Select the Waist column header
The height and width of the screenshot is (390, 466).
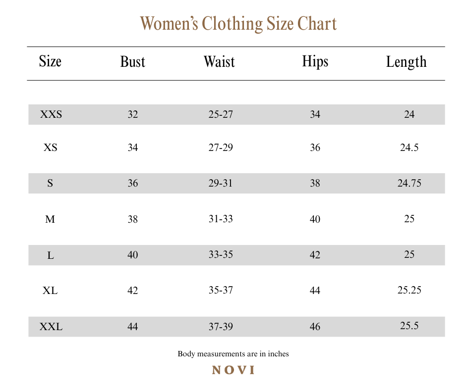coord(219,62)
